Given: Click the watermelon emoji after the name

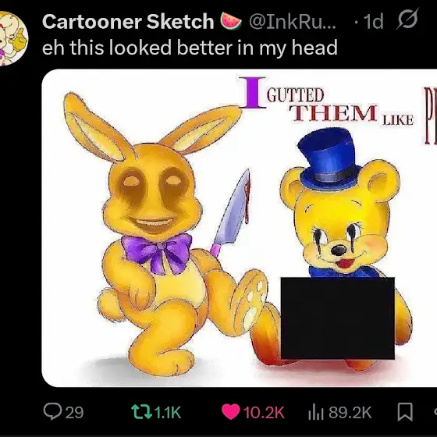Looking at the screenshot, I should point(231,22).
